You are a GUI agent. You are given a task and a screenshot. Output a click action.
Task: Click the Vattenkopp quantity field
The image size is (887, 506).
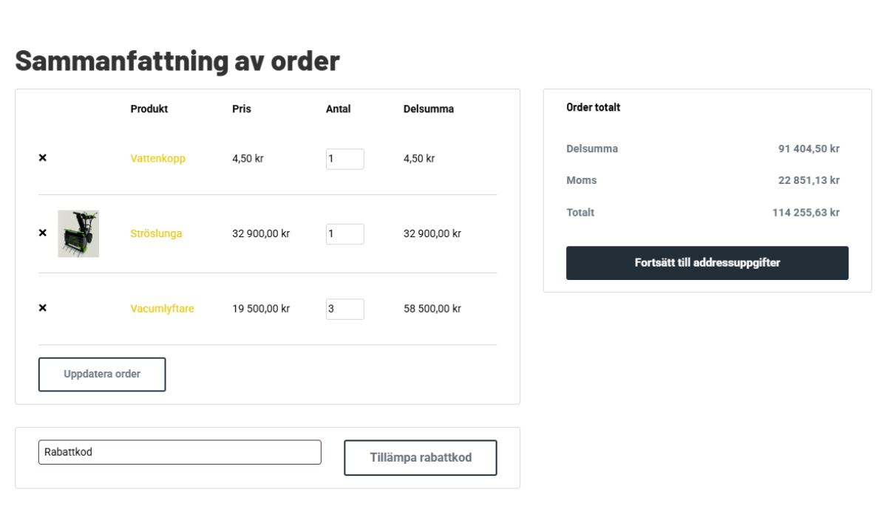pyautogui.click(x=344, y=159)
